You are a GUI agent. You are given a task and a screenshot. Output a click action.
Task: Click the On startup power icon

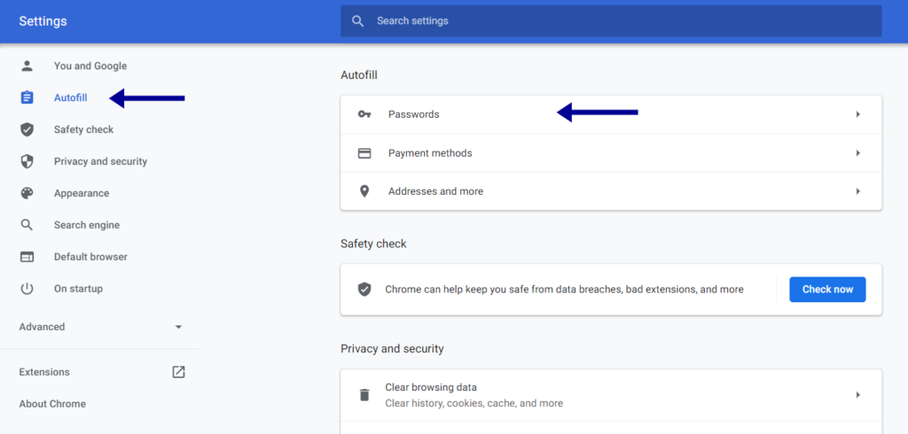(27, 289)
